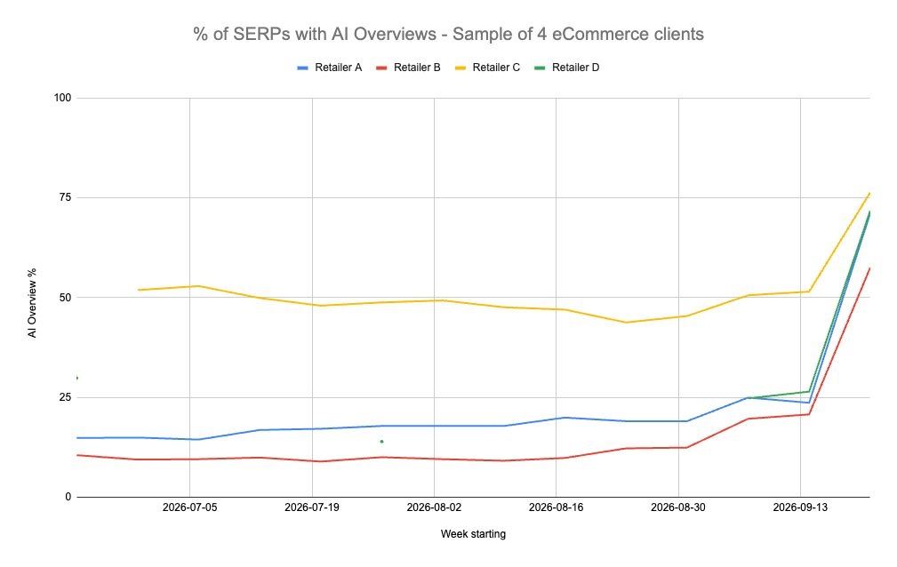The image size is (897, 567).
Task: Click the 'Week starting' axis title
Action: [x=473, y=534]
